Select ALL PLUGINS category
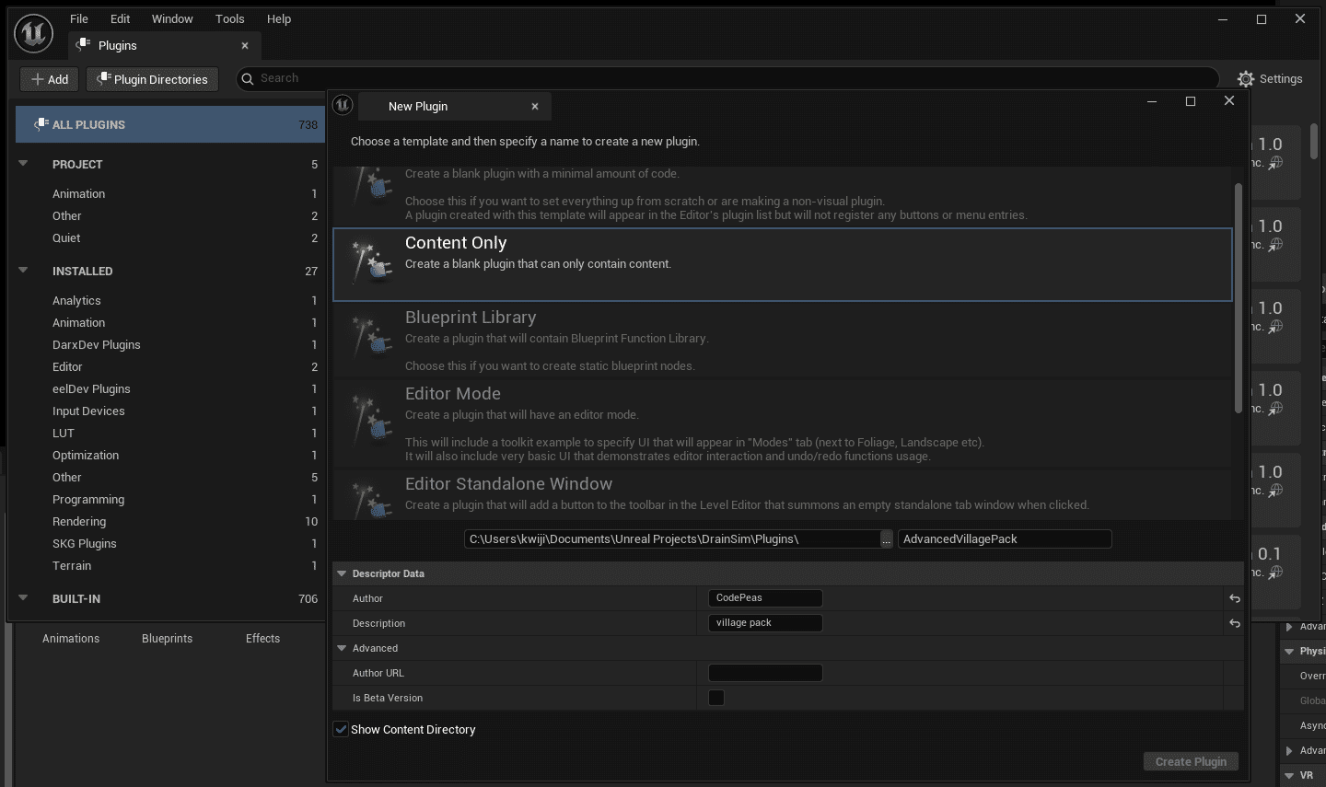Image resolution: width=1326 pixels, height=787 pixels. (x=169, y=124)
